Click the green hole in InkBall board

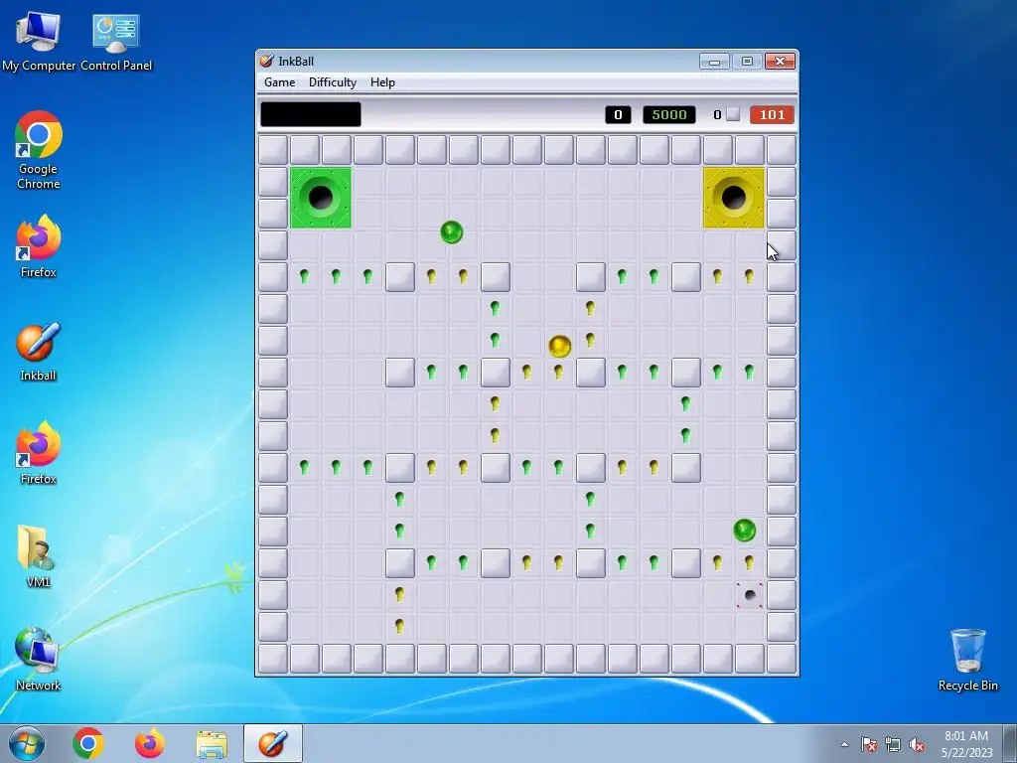click(x=321, y=198)
